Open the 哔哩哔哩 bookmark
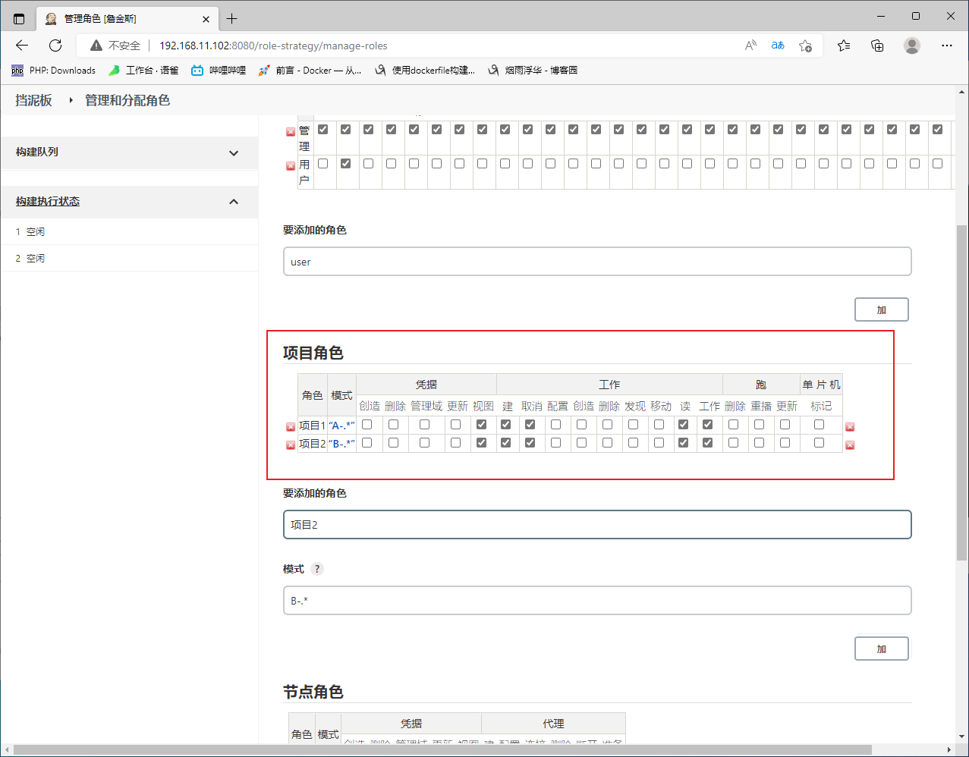This screenshot has height=757, width=969. [219, 71]
